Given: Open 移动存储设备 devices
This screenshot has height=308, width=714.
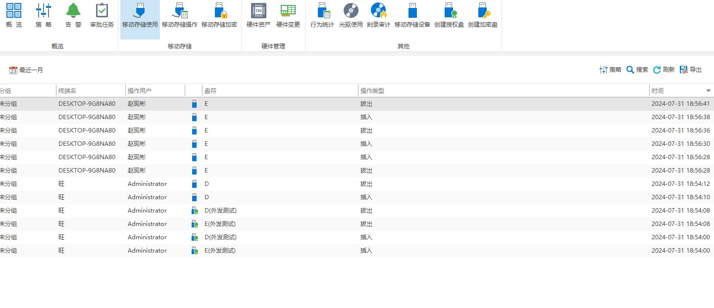Looking at the screenshot, I should coord(412,15).
